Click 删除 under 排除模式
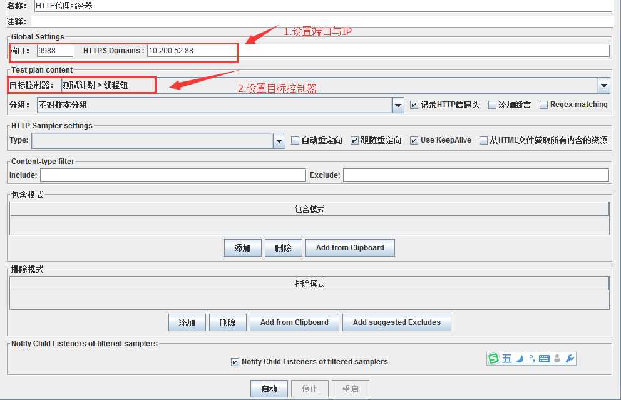 pos(228,322)
